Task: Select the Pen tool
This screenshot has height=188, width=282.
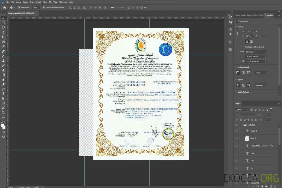Action: point(3,89)
